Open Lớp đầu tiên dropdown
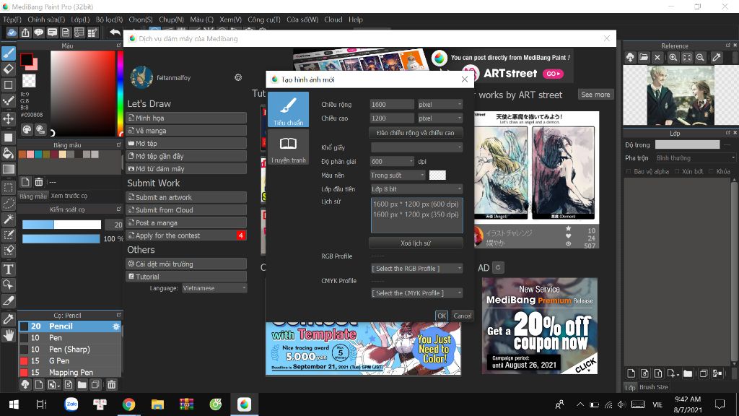The width and height of the screenshot is (739, 416). 416,188
